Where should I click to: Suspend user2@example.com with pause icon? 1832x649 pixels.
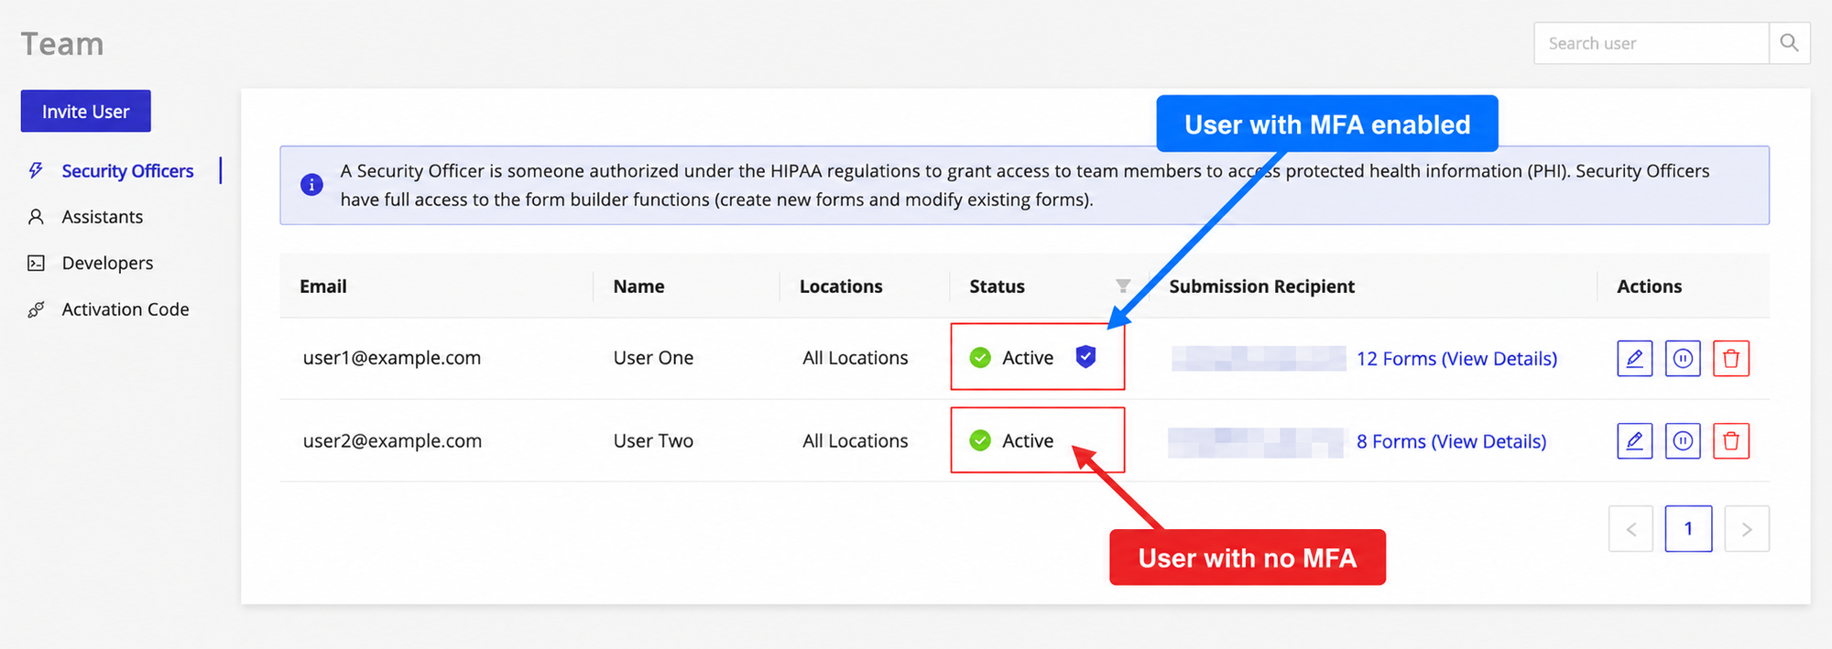tap(1683, 440)
